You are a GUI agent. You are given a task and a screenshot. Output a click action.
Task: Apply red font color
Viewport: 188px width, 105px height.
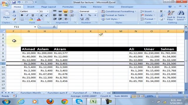(x=39, y=19)
